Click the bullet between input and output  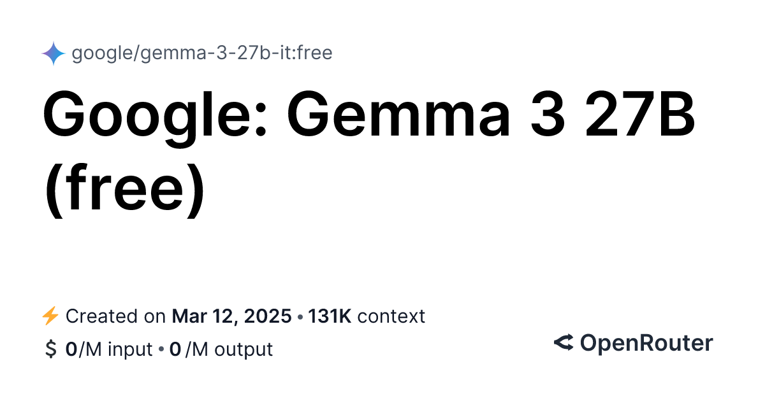tap(161, 349)
